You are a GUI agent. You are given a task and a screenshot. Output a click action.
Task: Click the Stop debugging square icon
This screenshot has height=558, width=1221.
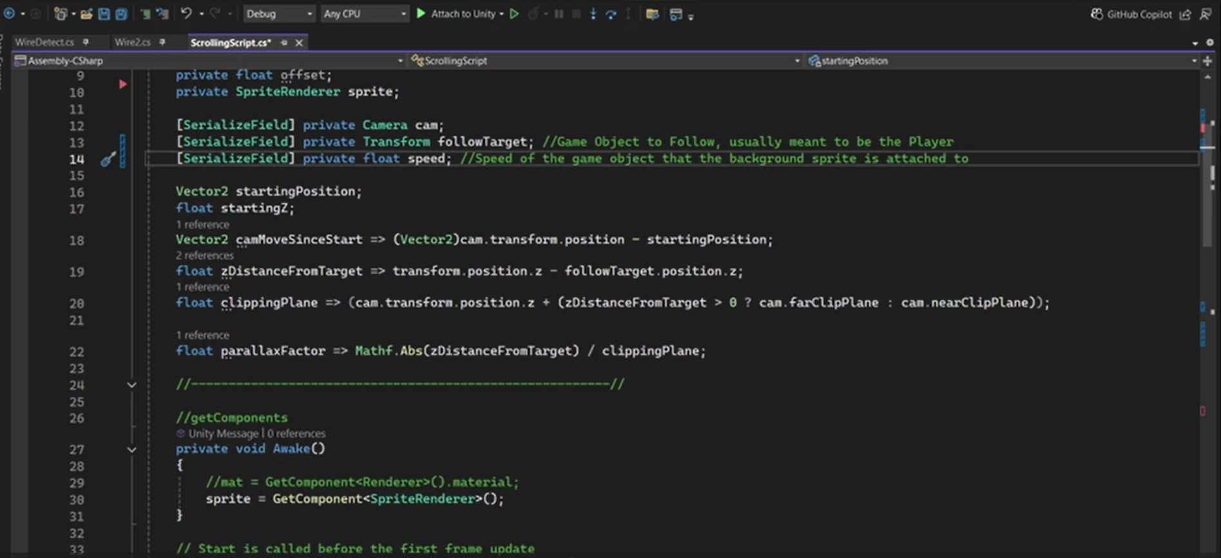576,14
